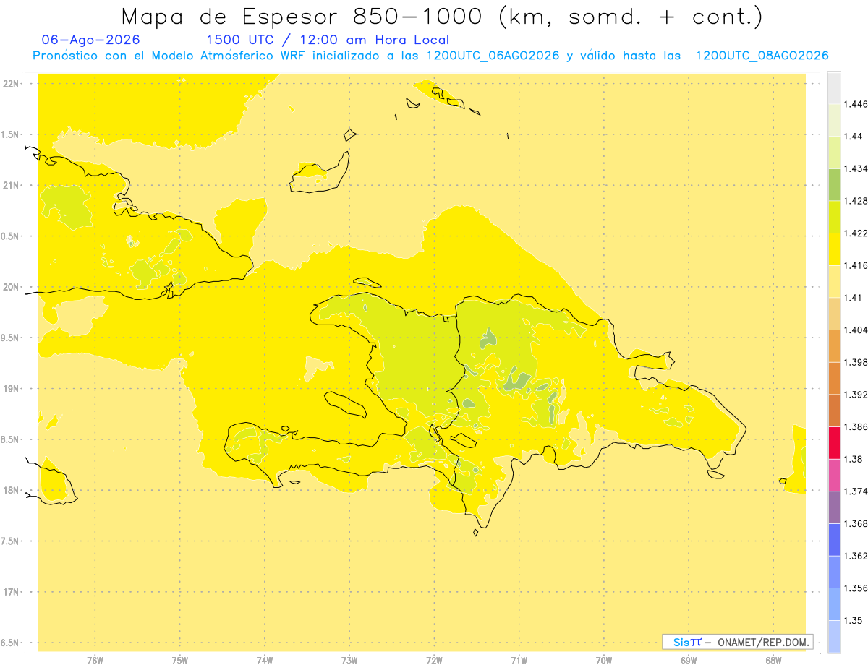This screenshot has height=670, width=868.
Task: Pick the bright yellow swatch between 1.416 and 1.422
Action: pyautogui.click(x=834, y=249)
